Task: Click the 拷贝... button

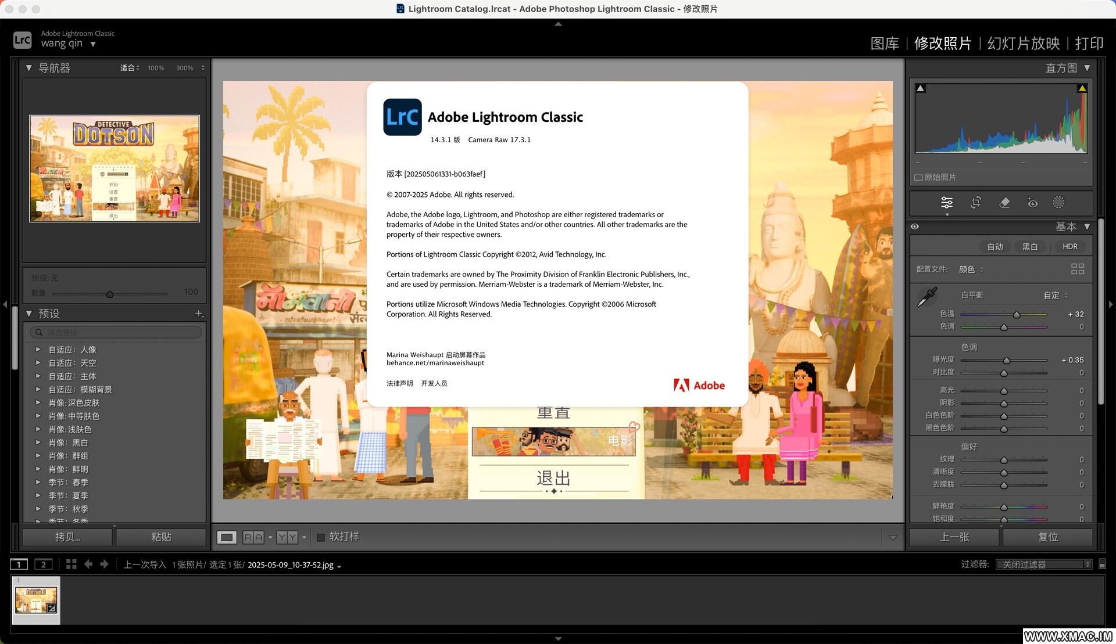Action: coord(67,537)
